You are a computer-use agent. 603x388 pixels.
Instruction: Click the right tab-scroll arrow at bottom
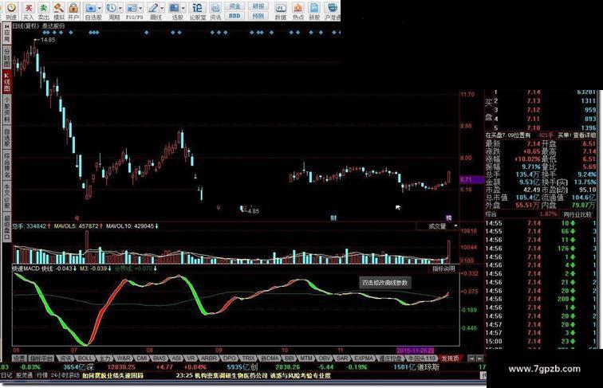(x=480, y=358)
